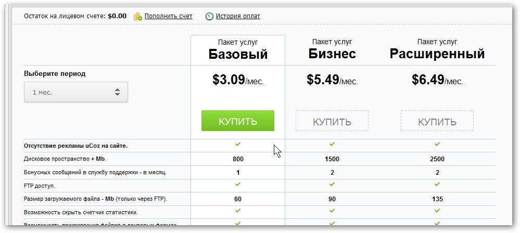This screenshot has width=520, height=233.
Task: Click Бизнес checkmark in Отсутствие рекламы row
Action: pyautogui.click(x=332, y=144)
